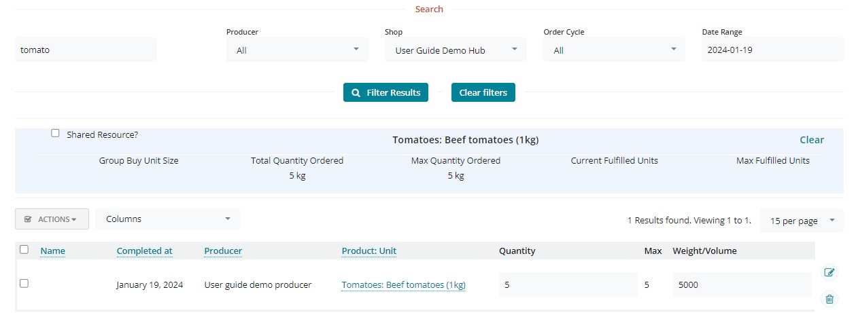
Task: Click the Clear link in the summary panel
Action: click(x=811, y=140)
